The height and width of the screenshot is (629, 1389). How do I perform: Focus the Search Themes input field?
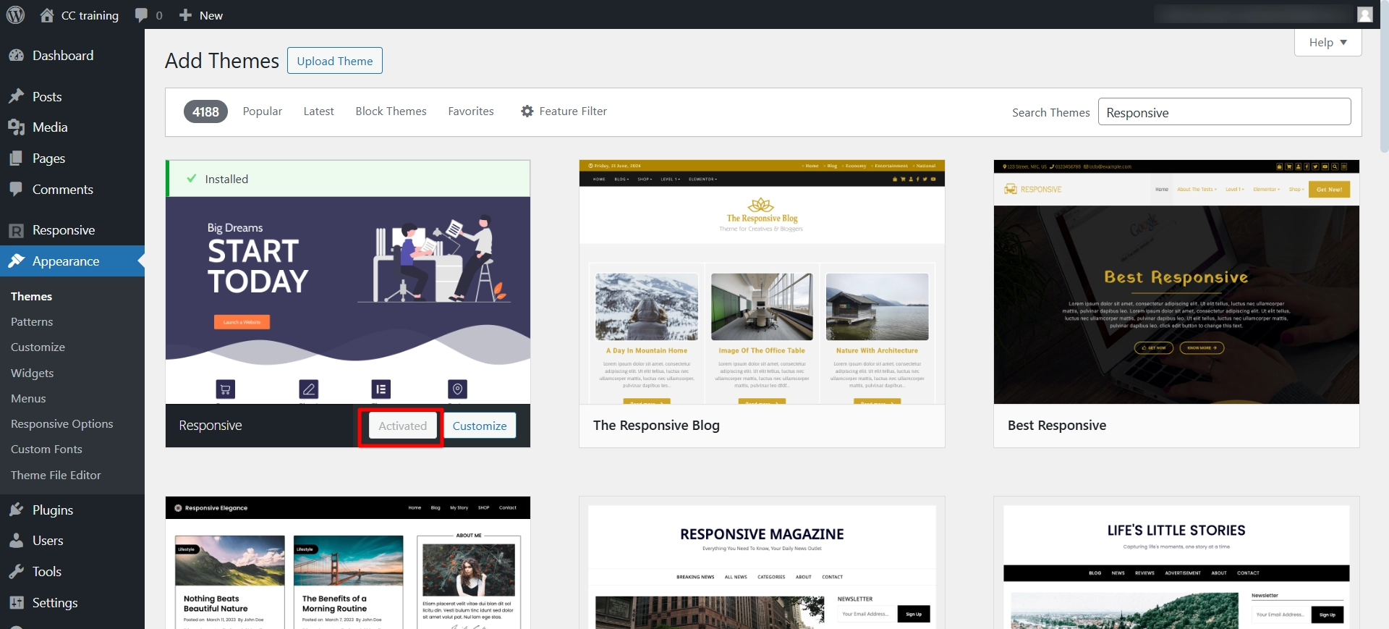click(1224, 112)
